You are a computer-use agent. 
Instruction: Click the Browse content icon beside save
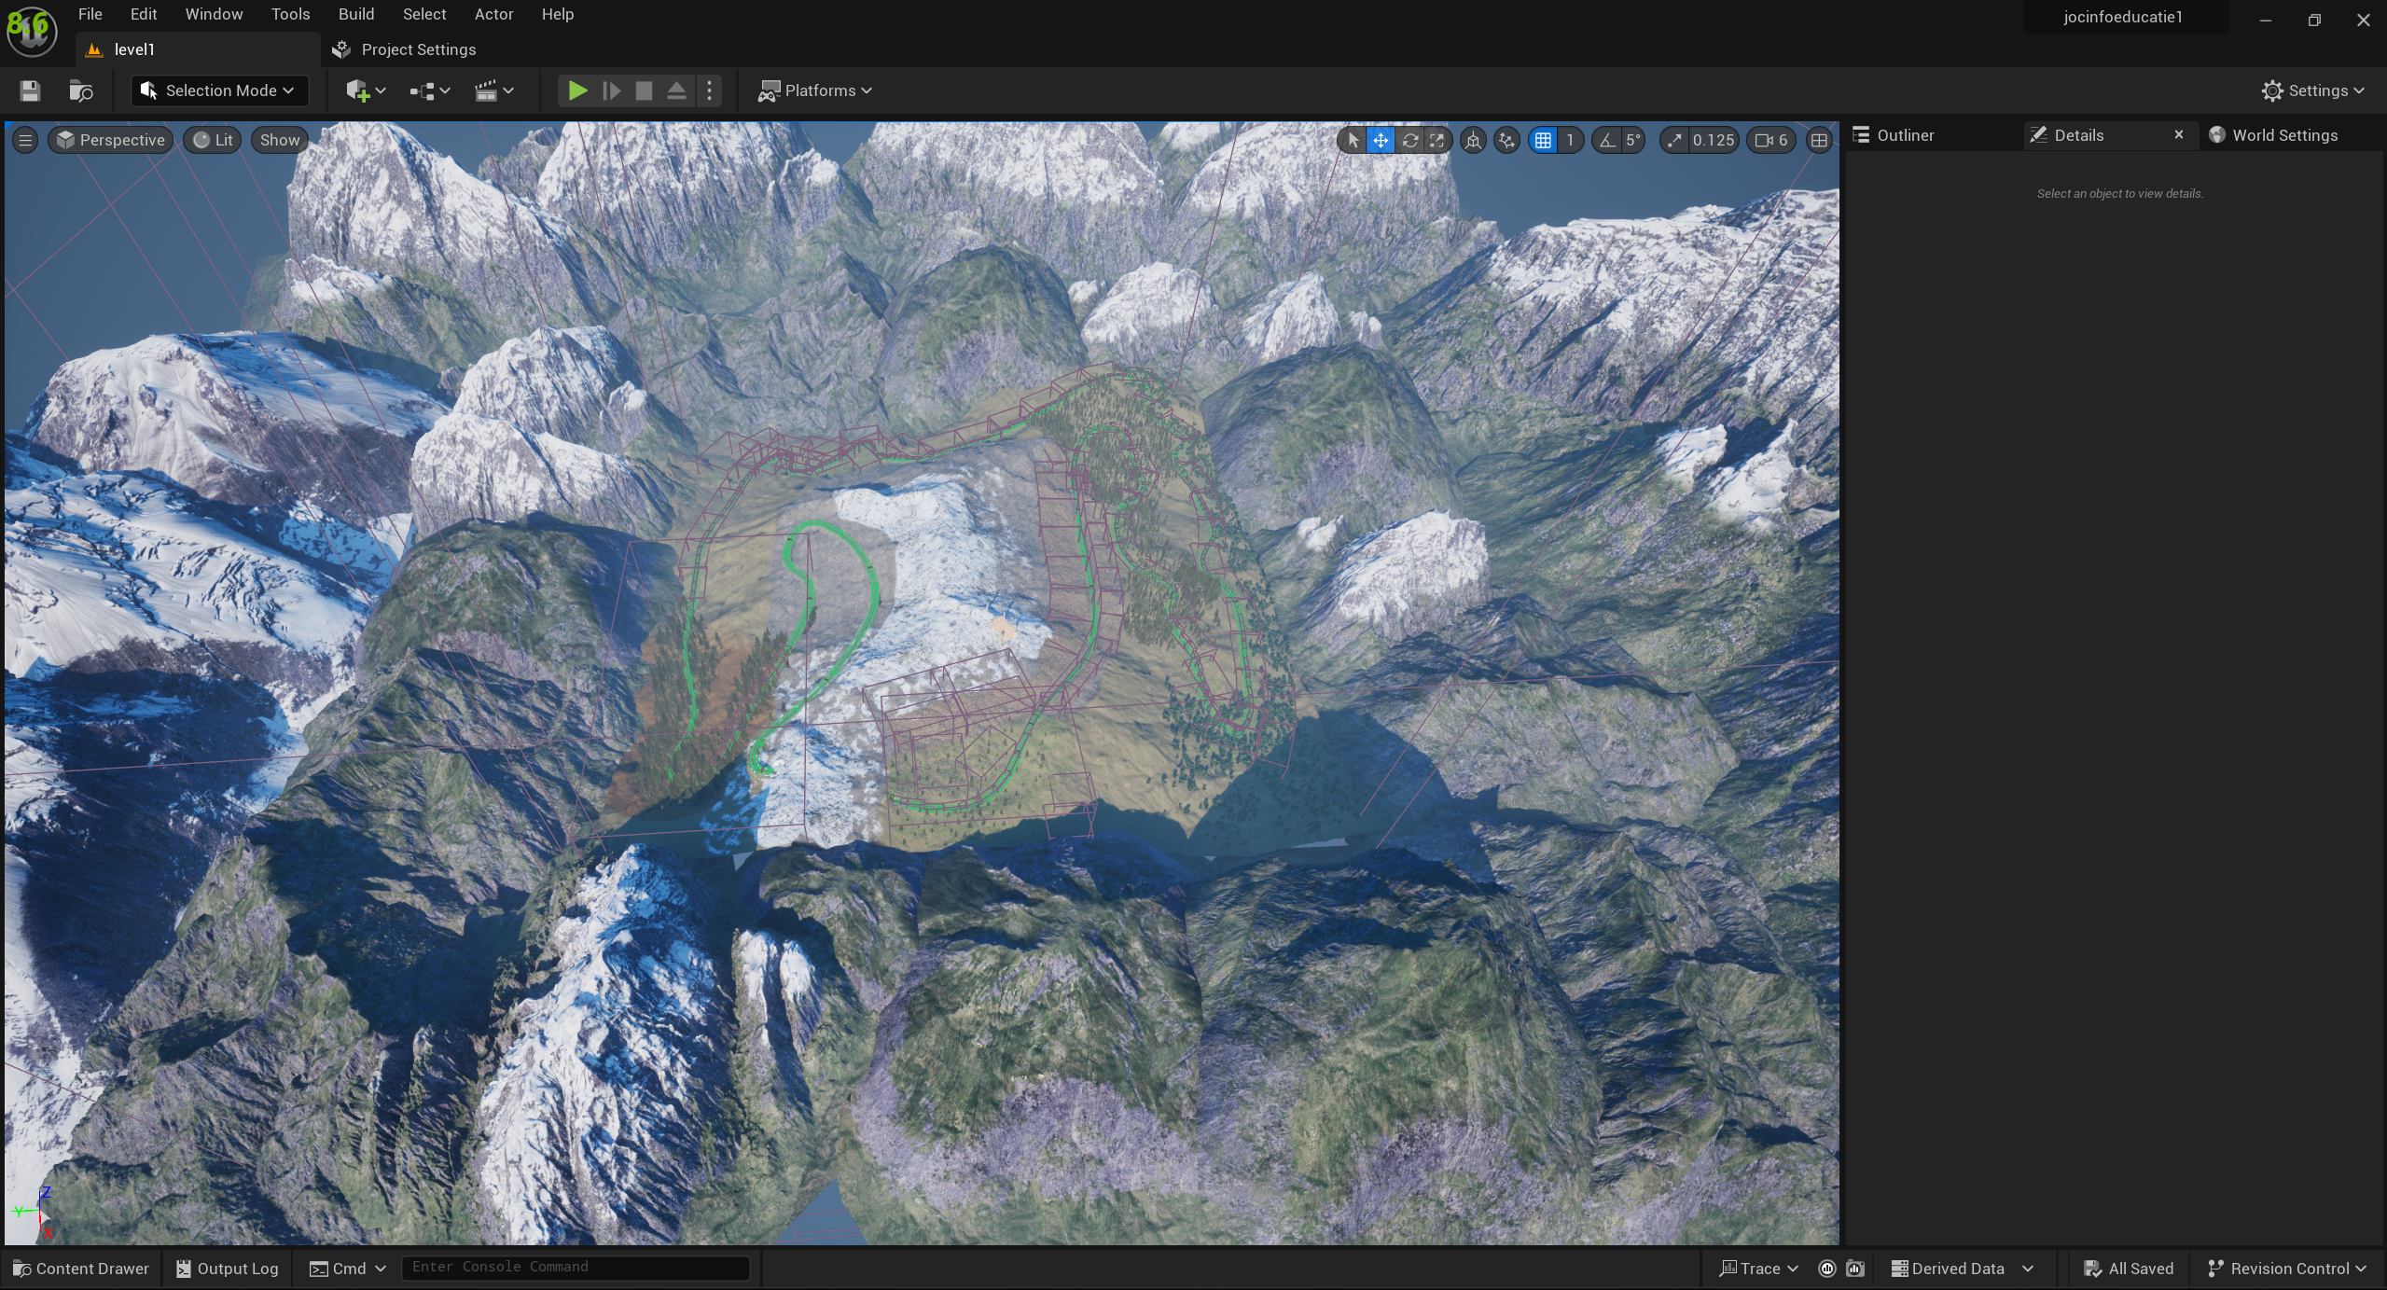coord(81,90)
